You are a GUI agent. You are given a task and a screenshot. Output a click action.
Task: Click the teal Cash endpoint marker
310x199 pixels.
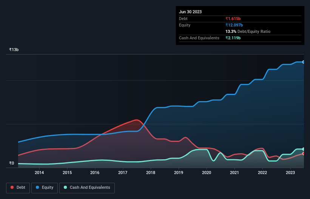304,149
